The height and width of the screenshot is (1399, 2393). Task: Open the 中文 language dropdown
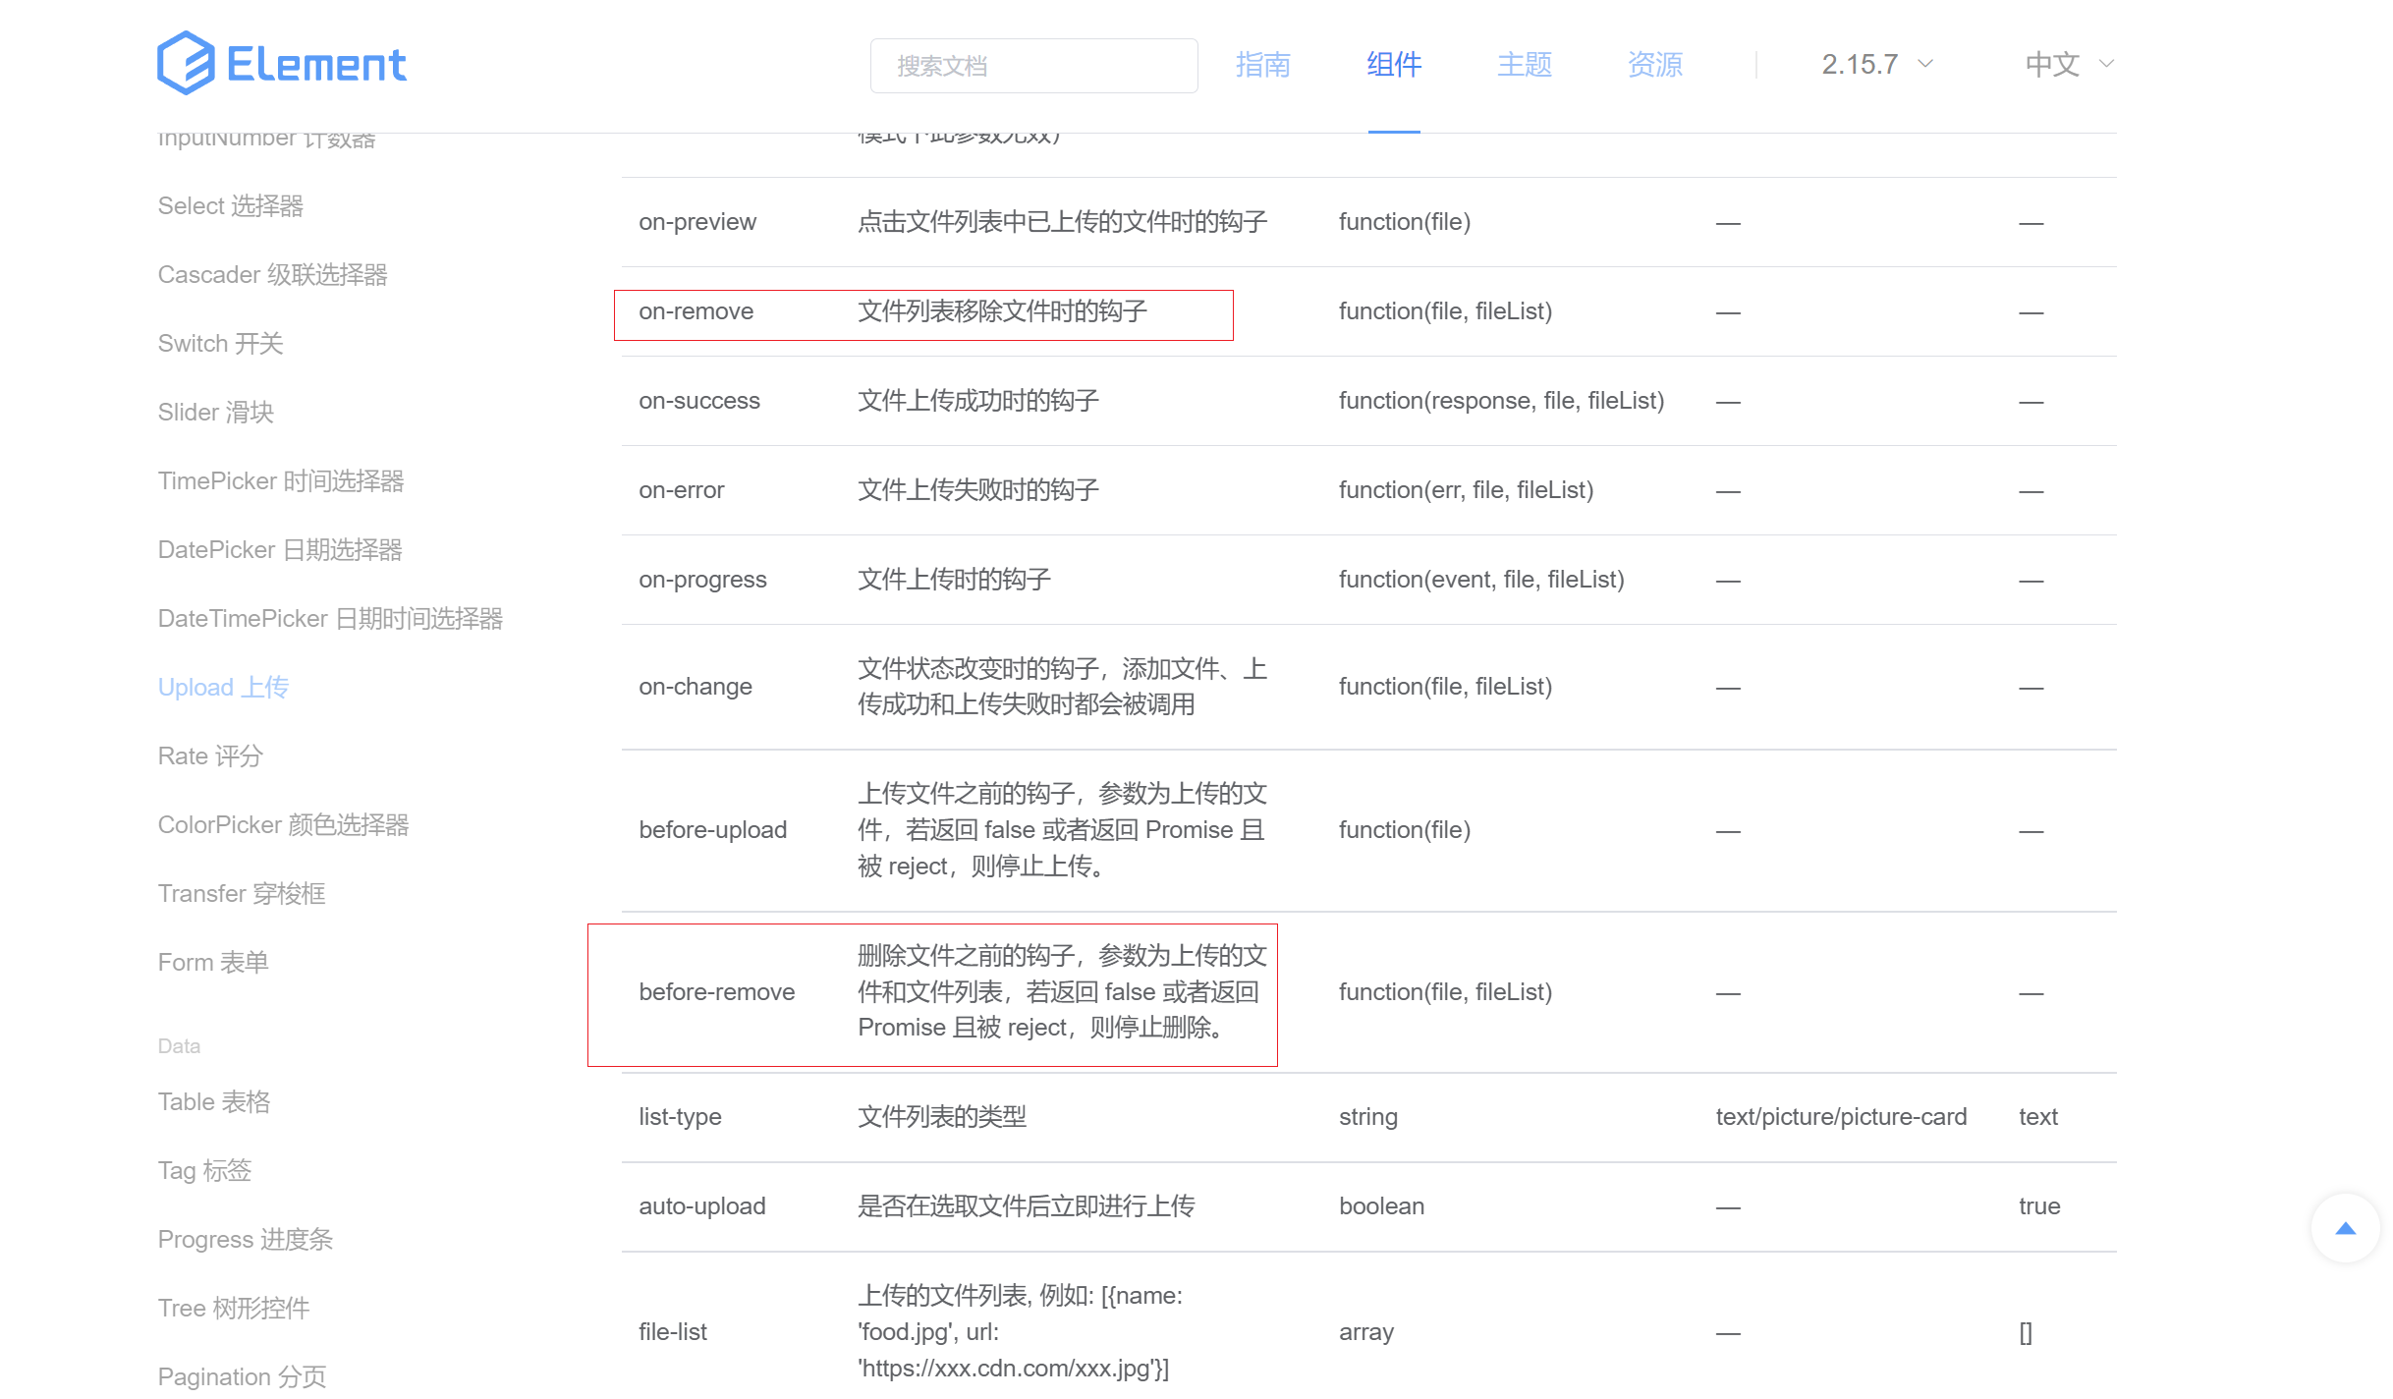(x=2053, y=65)
